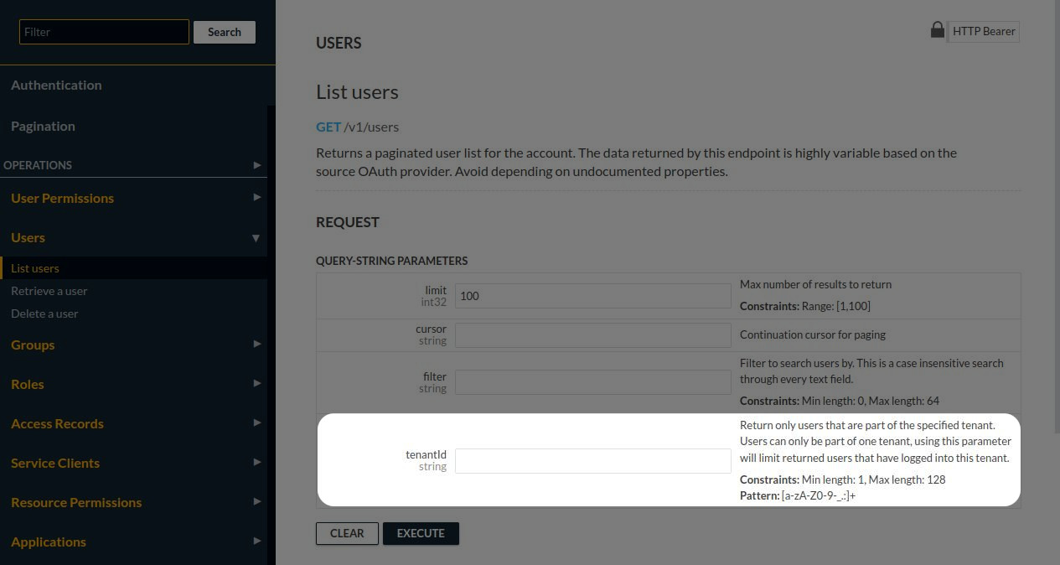Expand the Groups section
Image resolution: width=1060 pixels, height=565 pixels.
[x=257, y=345]
